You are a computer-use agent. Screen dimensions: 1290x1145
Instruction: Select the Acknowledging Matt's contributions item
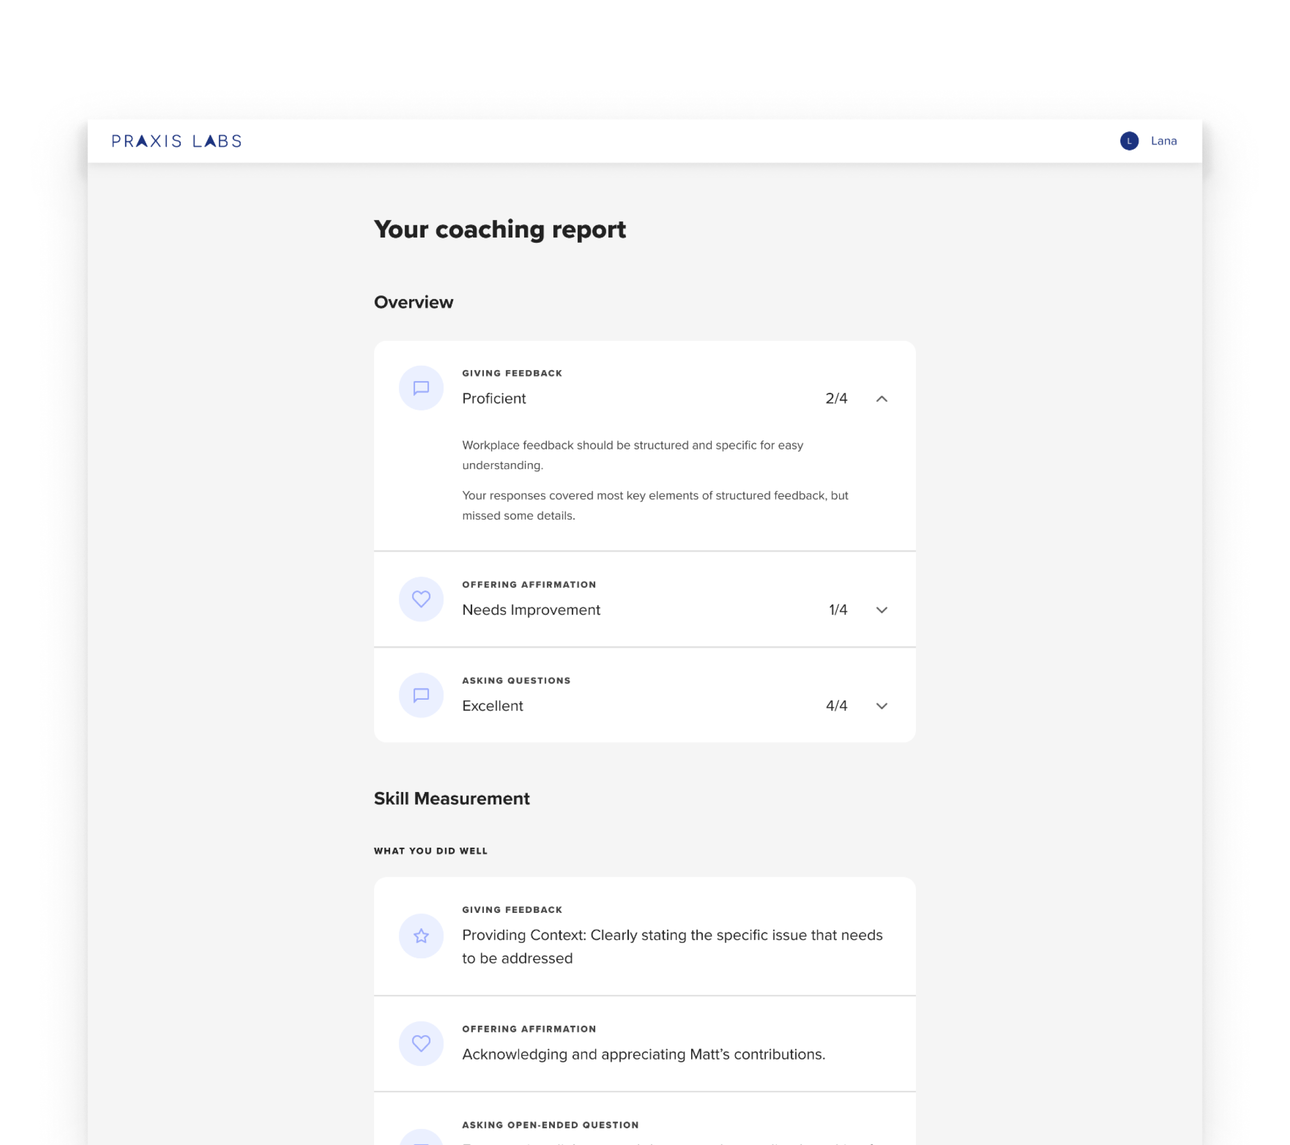[643, 1054]
